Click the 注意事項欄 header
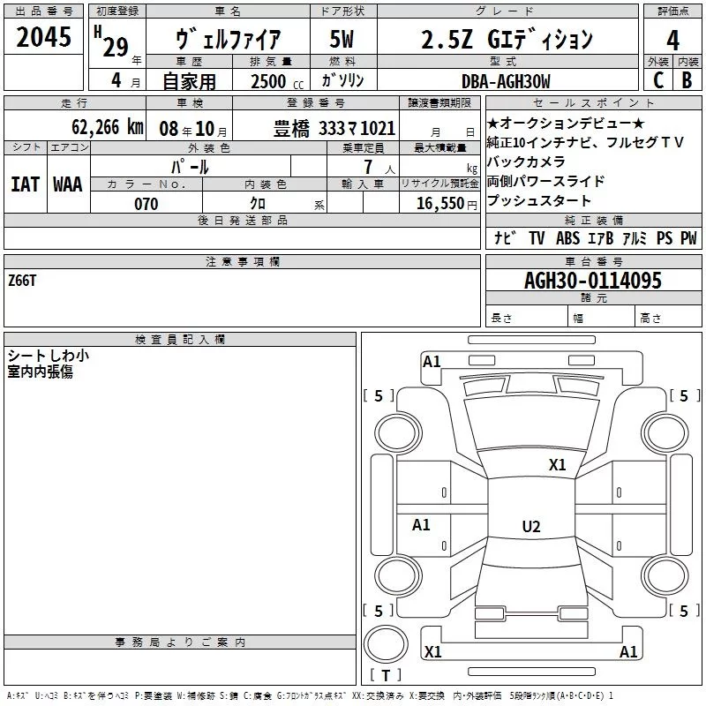The image size is (706, 706). [242, 261]
